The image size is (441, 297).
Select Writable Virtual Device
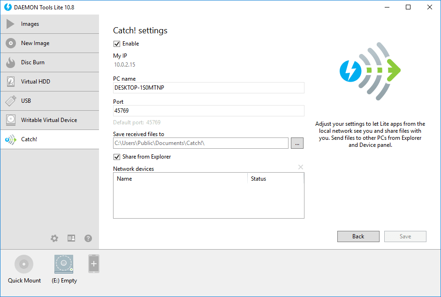[x=50, y=120]
